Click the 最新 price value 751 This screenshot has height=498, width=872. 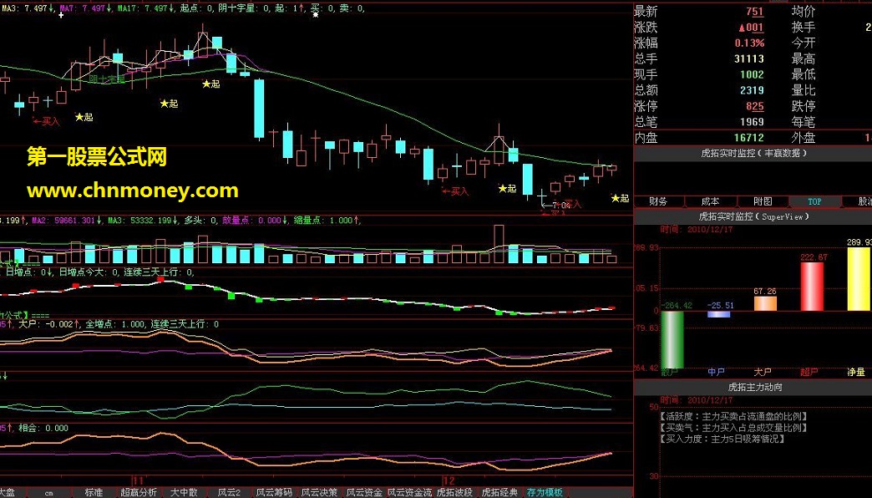point(754,11)
